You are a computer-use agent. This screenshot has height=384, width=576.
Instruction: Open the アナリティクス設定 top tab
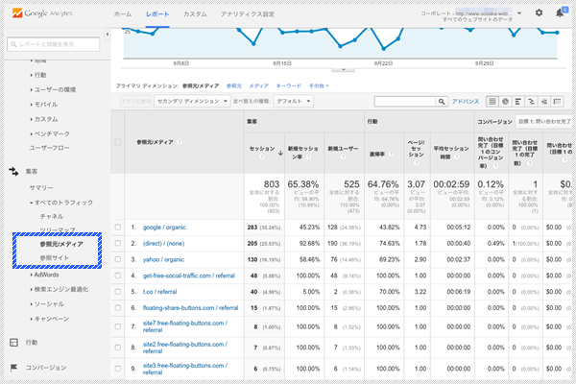tap(248, 14)
